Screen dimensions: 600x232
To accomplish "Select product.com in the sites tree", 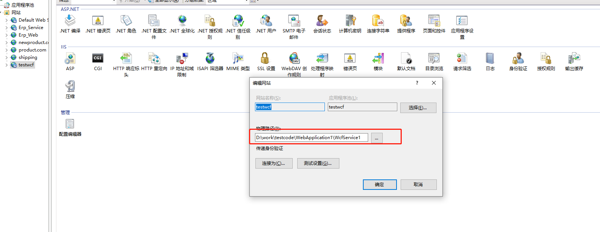I will pos(32,50).
